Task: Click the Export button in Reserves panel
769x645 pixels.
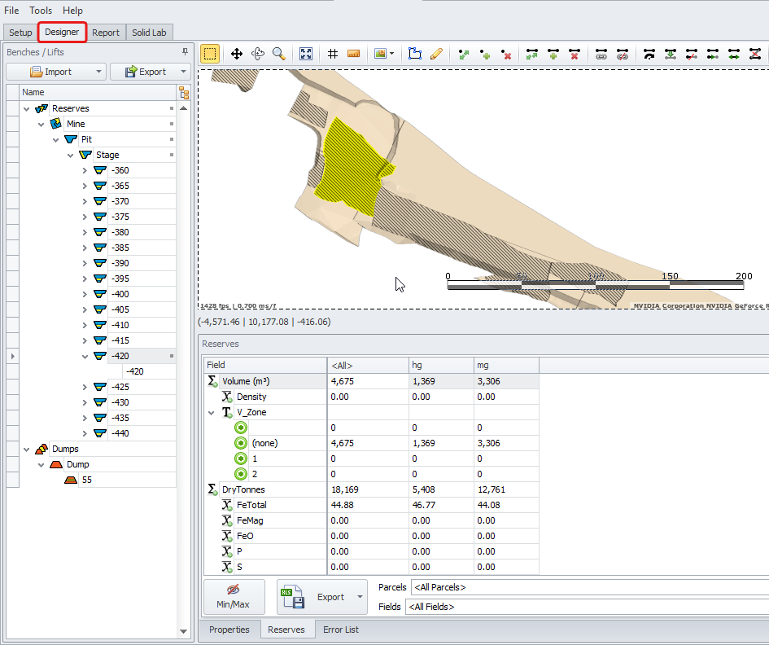Action: click(320, 597)
